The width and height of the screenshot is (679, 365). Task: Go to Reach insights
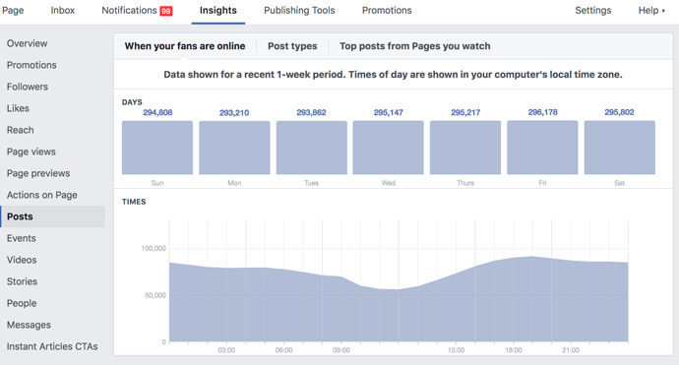pos(20,130)
